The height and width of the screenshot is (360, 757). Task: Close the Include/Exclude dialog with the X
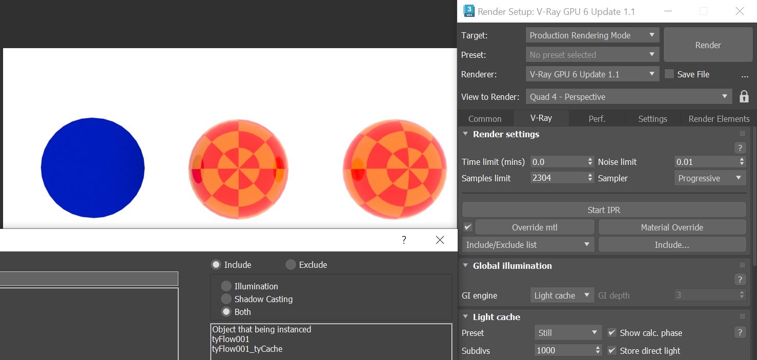(x=440, y=240)
